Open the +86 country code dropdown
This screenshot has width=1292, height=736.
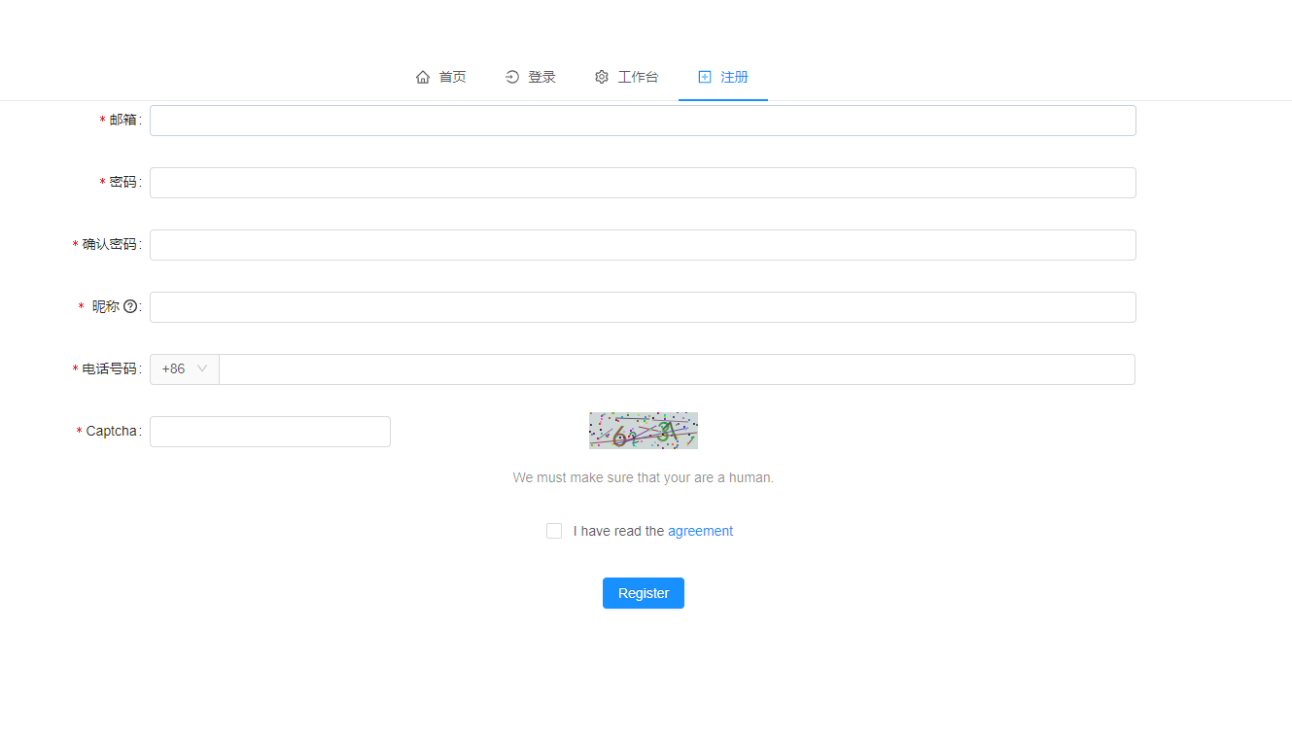tap(184, 368)
